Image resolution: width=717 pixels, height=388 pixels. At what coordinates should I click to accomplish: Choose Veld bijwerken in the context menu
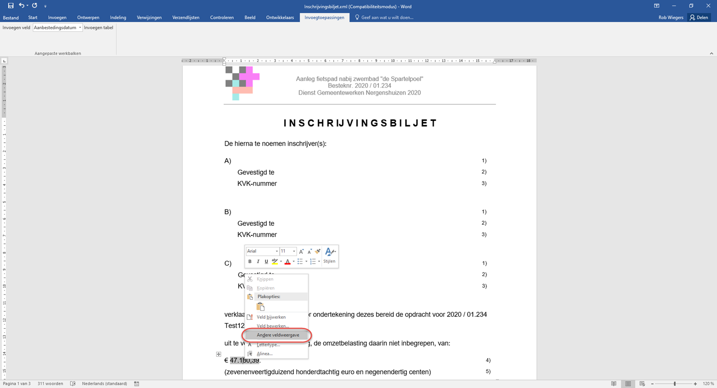(276, 317)
